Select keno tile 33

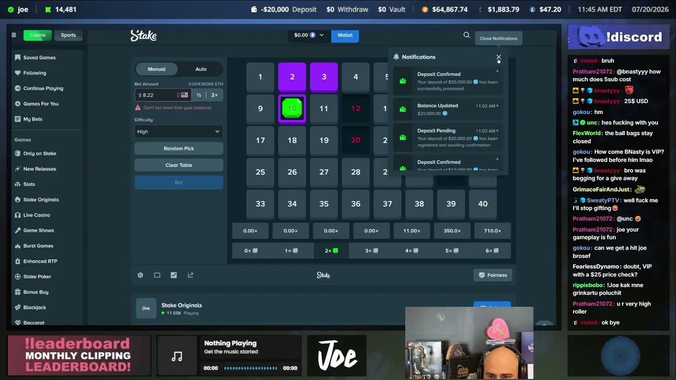pyautogui.click(x=260, y=204)
